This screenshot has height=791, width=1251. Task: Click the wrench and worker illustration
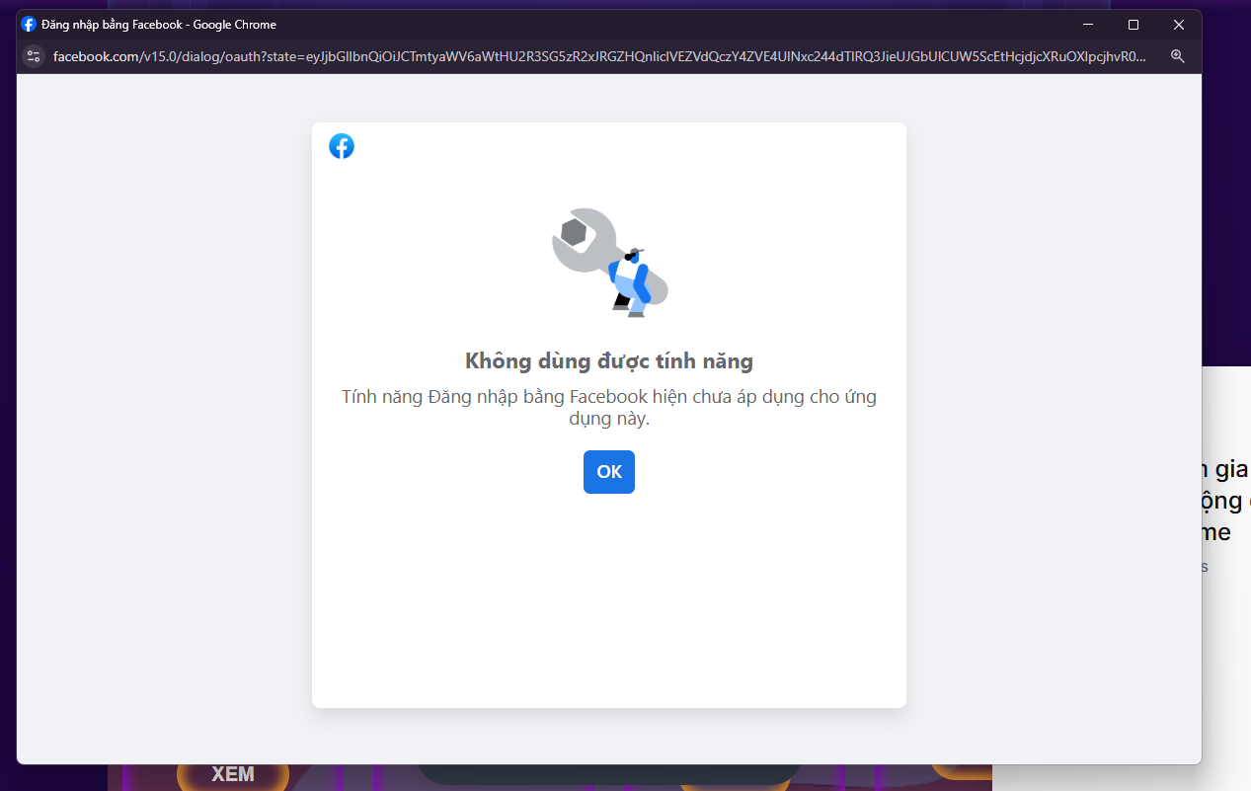(610, 262)
